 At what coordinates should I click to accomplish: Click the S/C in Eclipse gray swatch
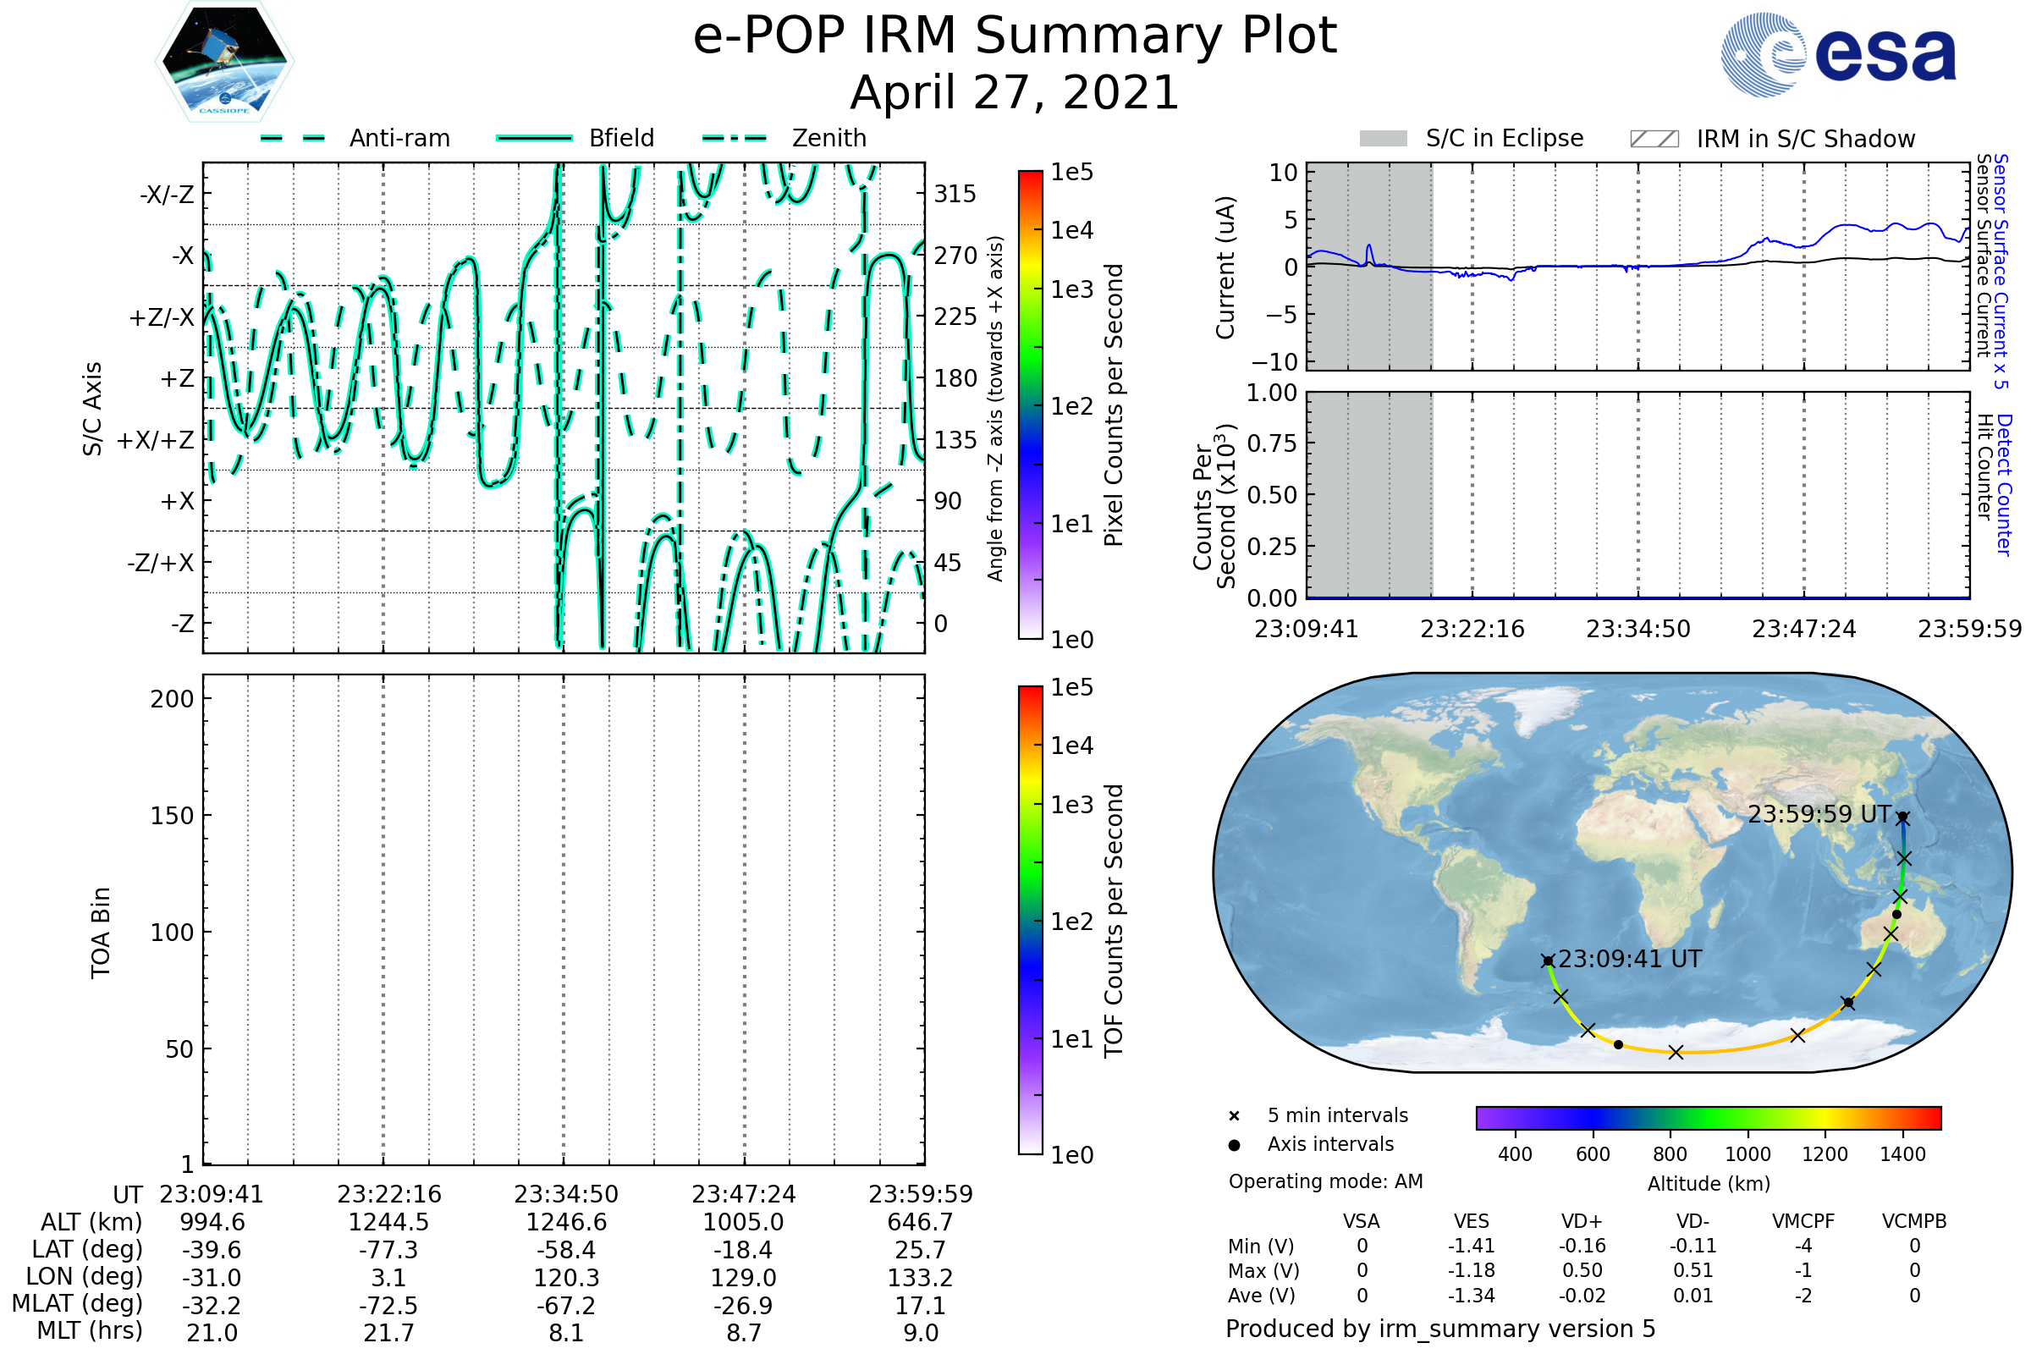(x=1384, y=139)
